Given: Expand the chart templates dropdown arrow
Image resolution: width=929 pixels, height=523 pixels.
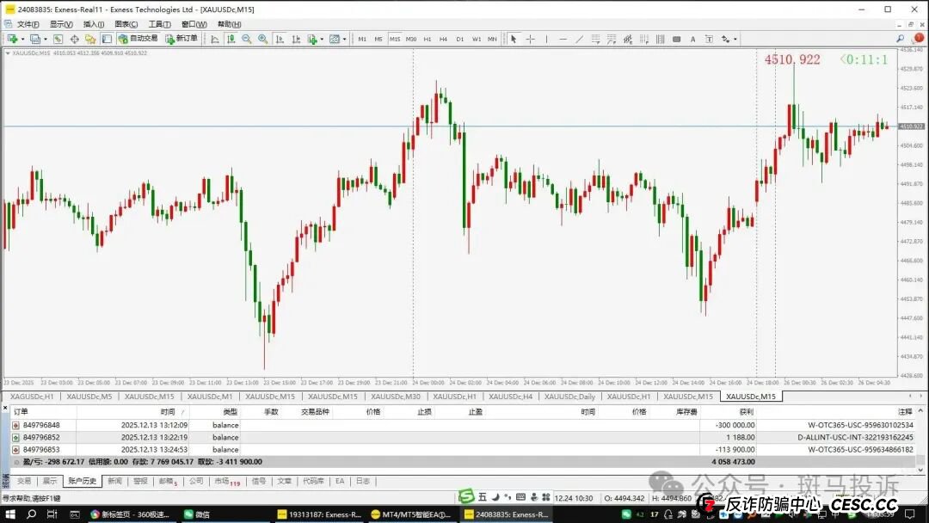Looking at the screenshot, I should (x=344, y=39).
